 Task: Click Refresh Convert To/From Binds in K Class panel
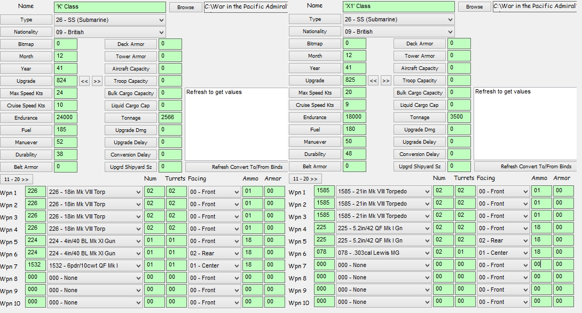tap(236, 167)
